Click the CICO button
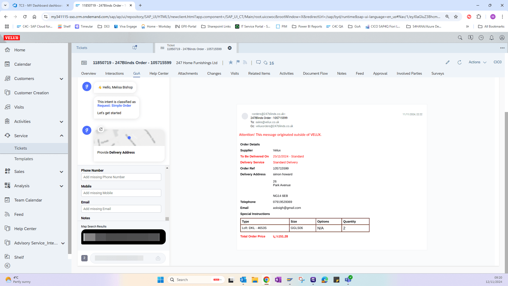Viewport: 508px width, 286px height. coord(497,62)
